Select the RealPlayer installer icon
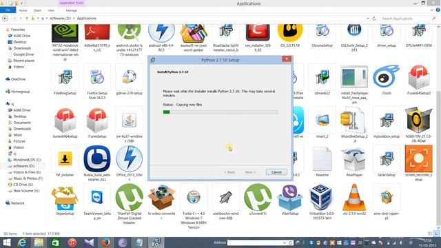The image size is (441, 248). pos(354,159)
